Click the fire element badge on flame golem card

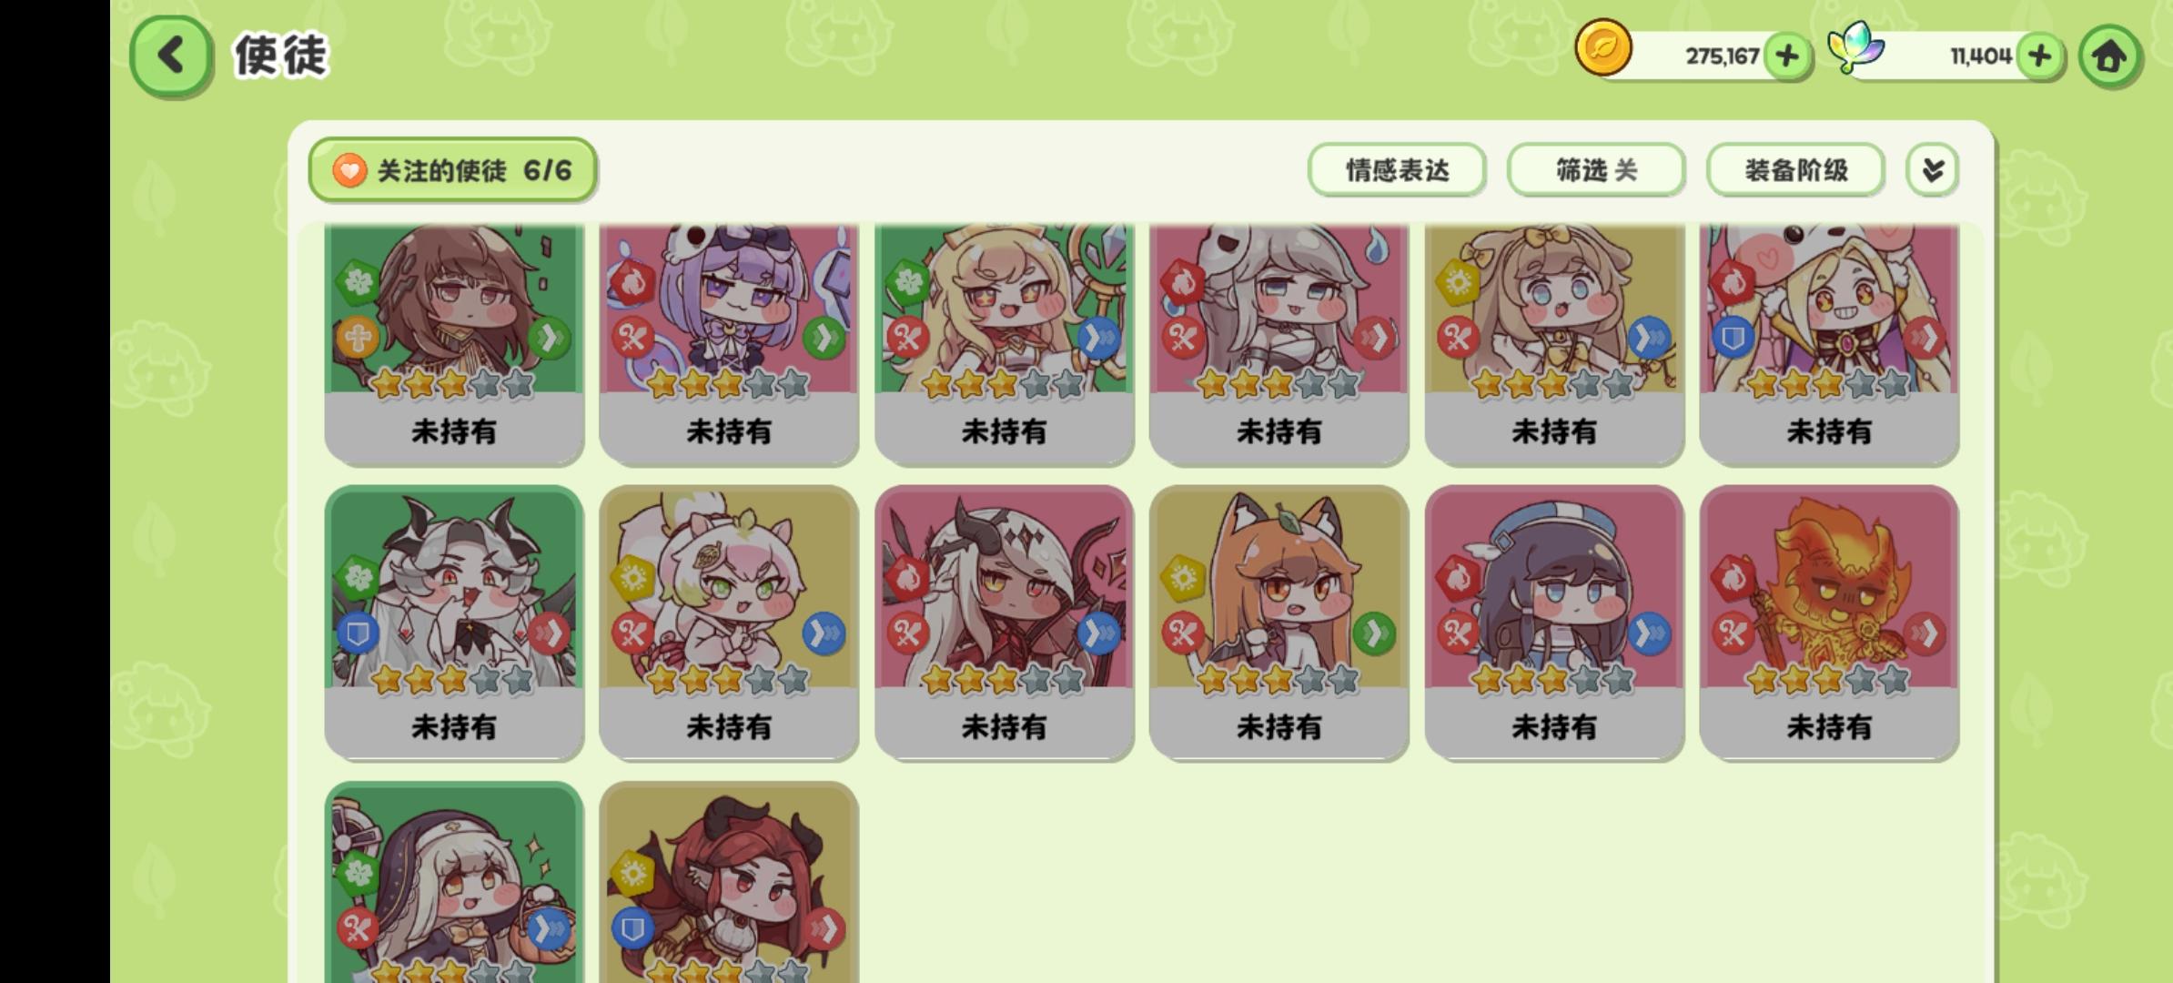[1732, 577]
